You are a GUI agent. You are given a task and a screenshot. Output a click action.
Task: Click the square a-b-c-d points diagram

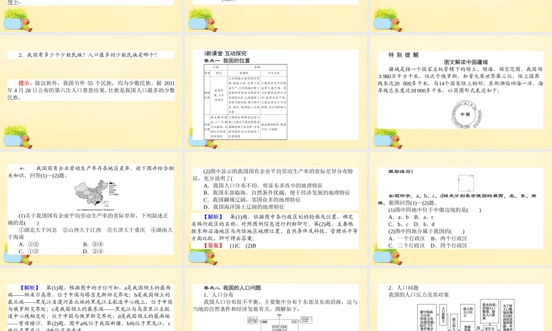tap(466, 183)
